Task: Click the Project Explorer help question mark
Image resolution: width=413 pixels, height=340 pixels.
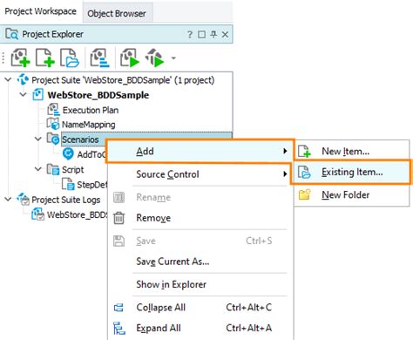Action: point(190,35)
